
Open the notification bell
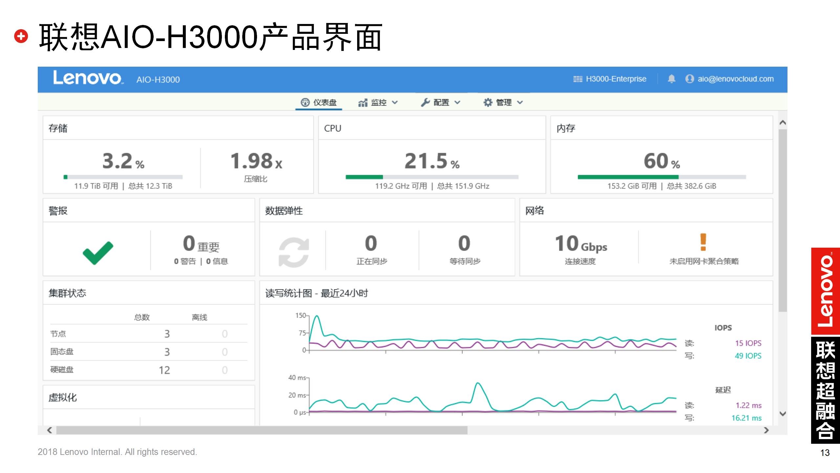(x=672, y=79)
